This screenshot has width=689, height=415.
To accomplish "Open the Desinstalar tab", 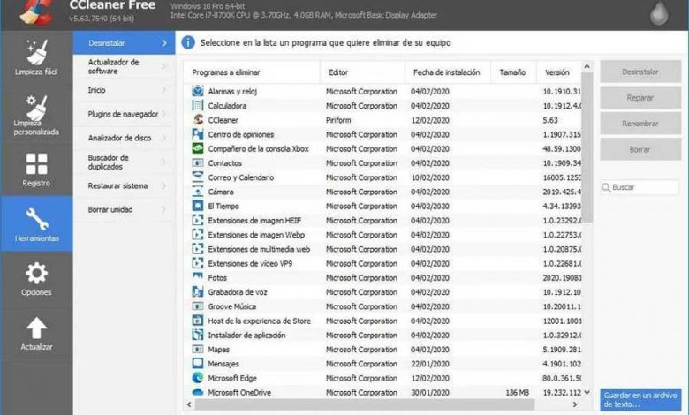I will click(x=124, y=42).
